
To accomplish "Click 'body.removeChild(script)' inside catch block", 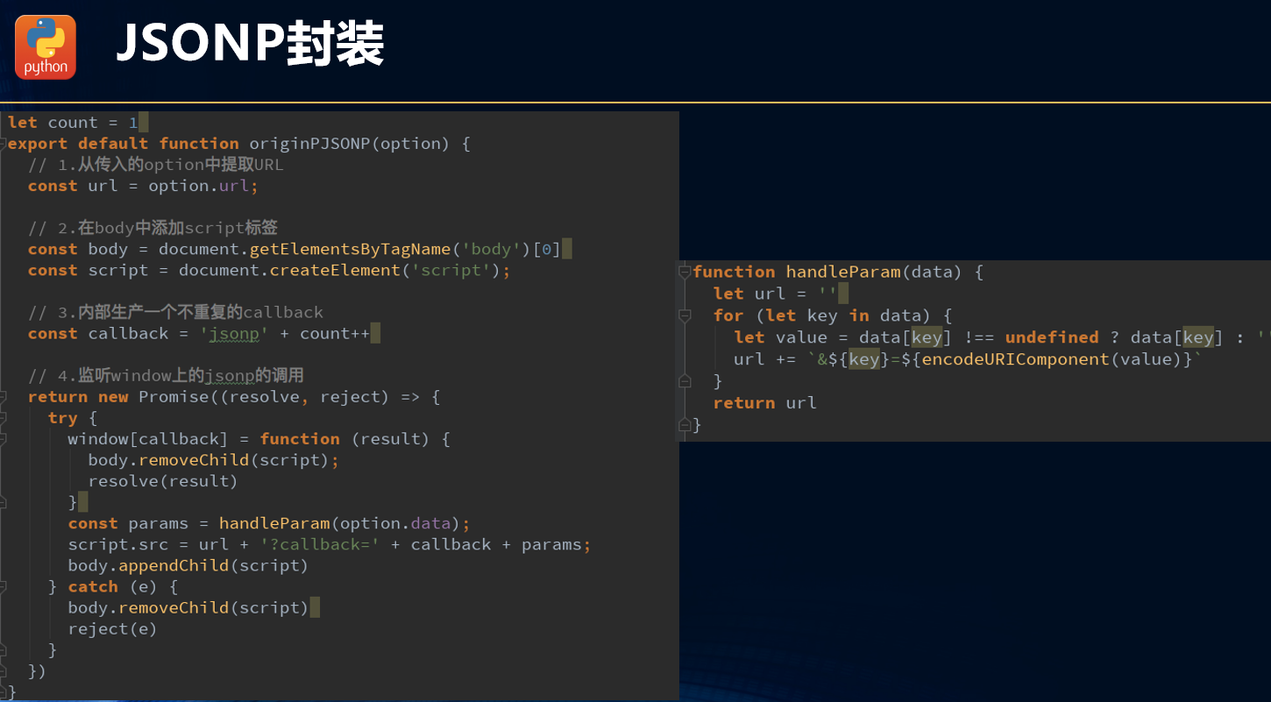I will click(188, 607).
